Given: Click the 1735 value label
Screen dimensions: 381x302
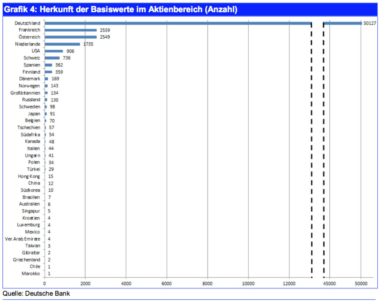Looking at the screenshot, I should [88, 44].
